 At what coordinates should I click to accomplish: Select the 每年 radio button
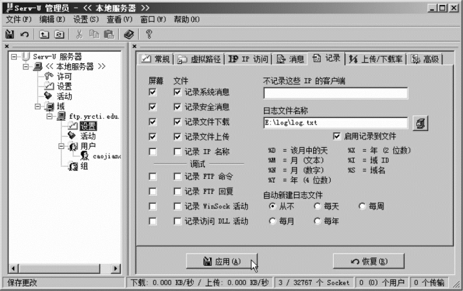pyautogui.click(x=317, y=221)
